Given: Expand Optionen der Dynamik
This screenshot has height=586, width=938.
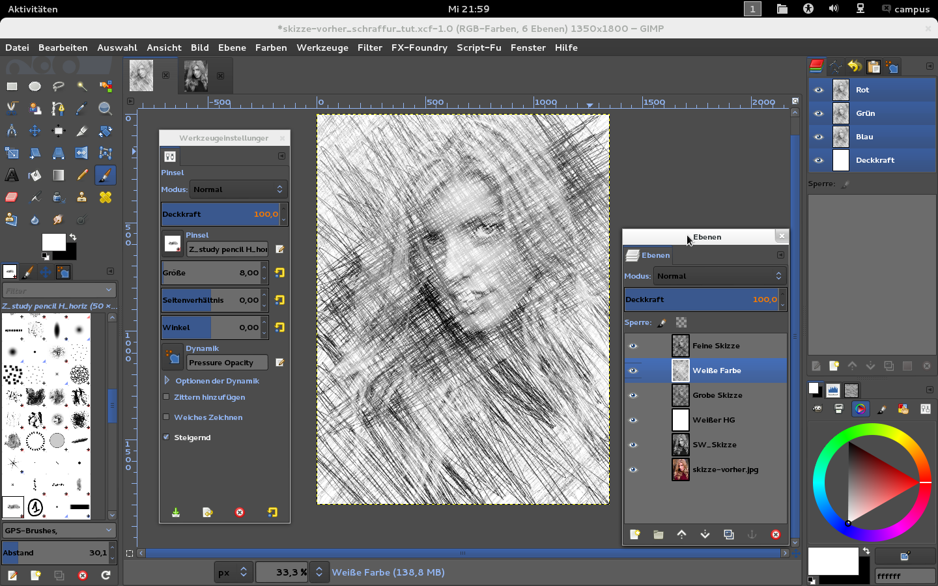Looking at the screenshot, I should coord(167,381).
